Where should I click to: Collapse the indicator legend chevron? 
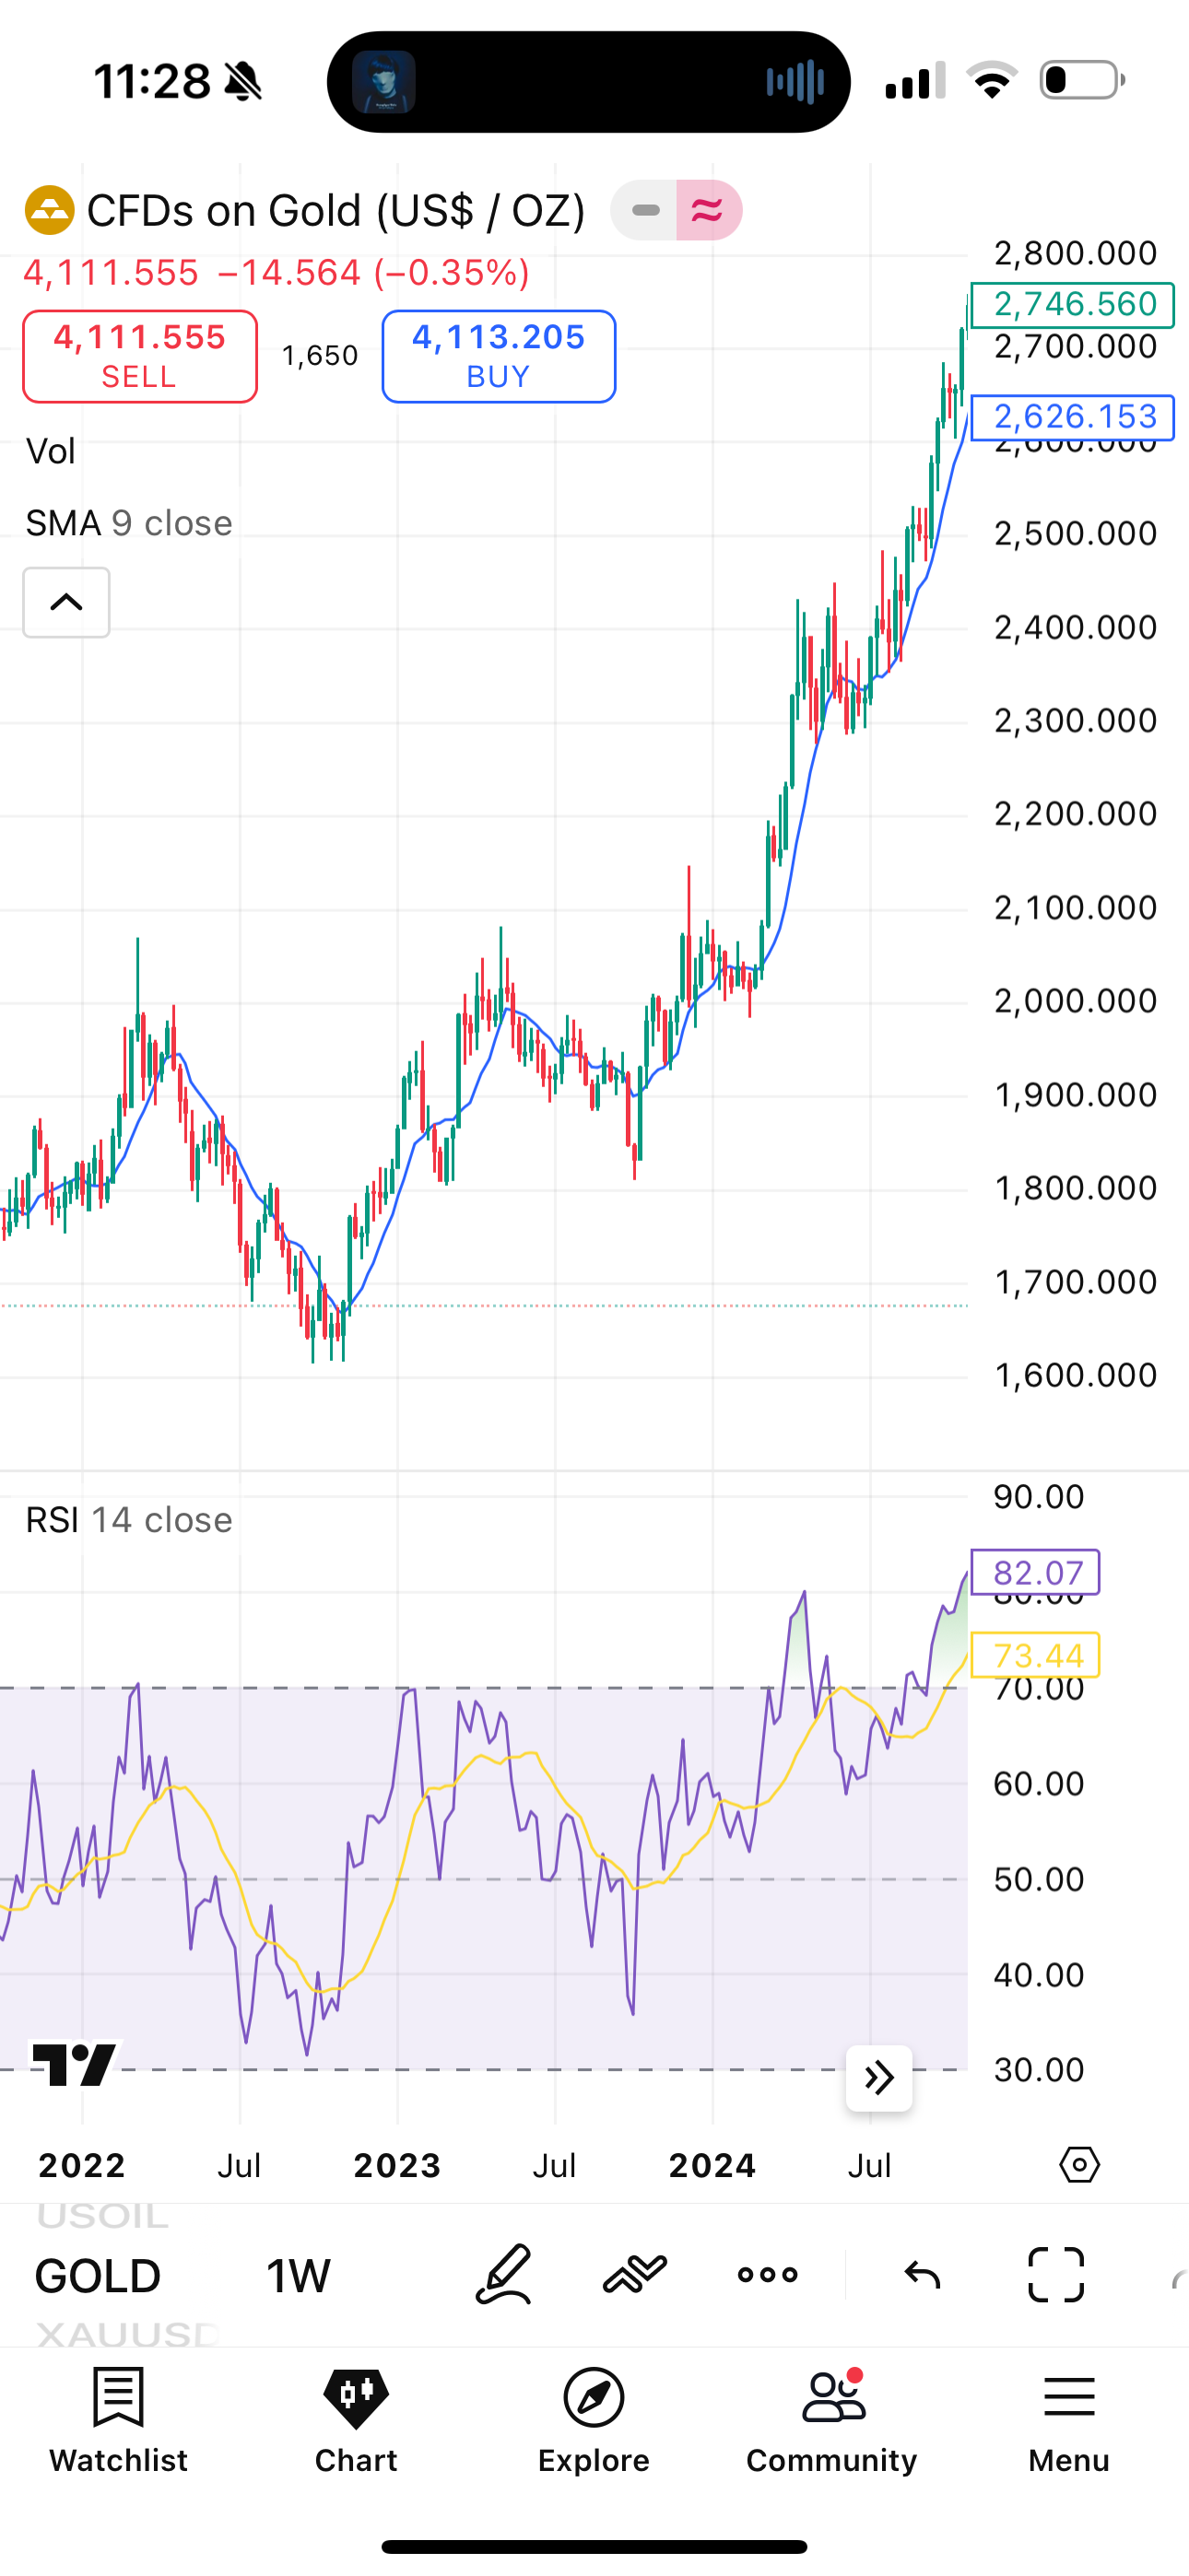click(x=66, y=602)
